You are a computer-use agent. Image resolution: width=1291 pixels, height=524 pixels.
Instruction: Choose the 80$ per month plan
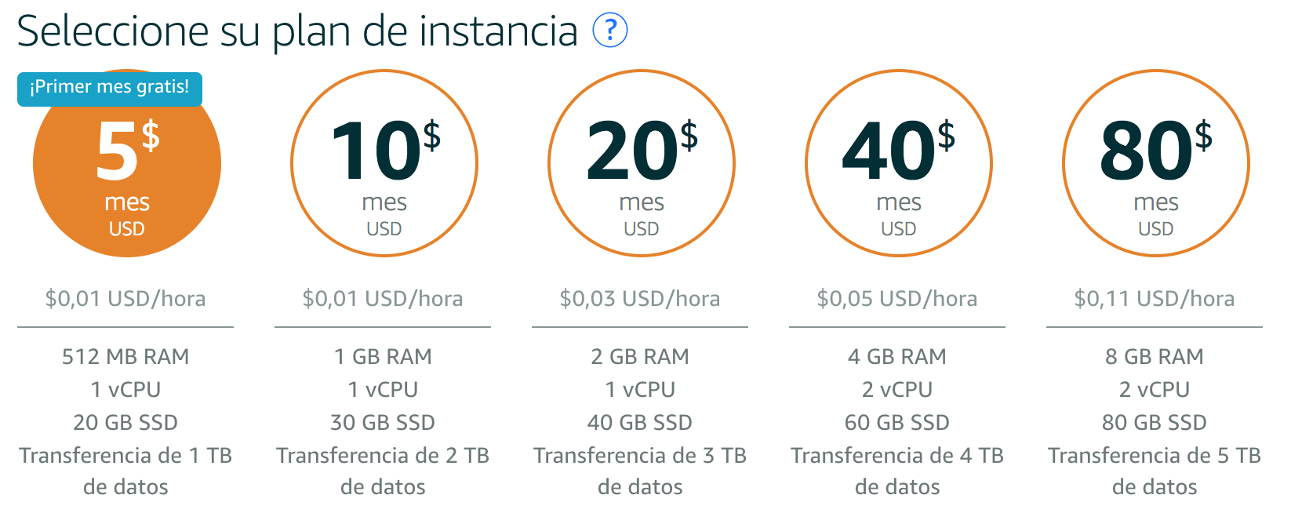[1156, 163]
